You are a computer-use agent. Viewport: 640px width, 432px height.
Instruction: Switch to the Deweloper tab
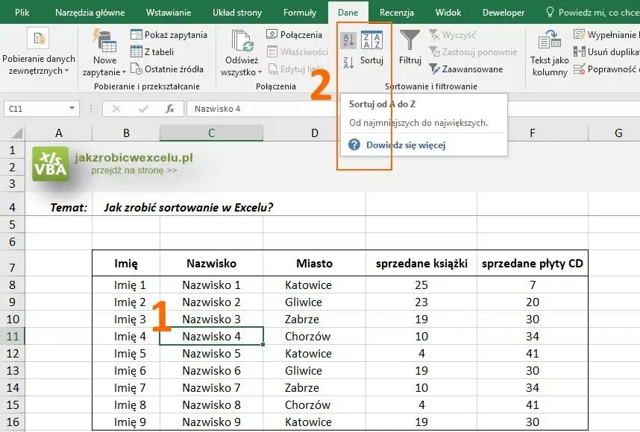[x=503, y=12]
